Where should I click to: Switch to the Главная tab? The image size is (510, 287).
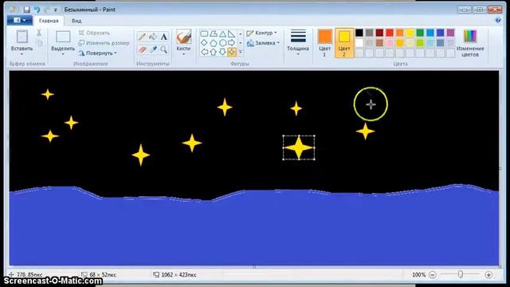click(49, 21)
